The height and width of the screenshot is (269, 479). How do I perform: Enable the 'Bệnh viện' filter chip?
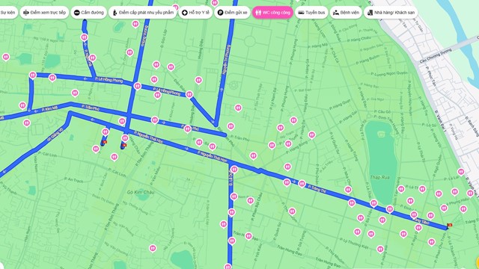click(x=346, y=13)
